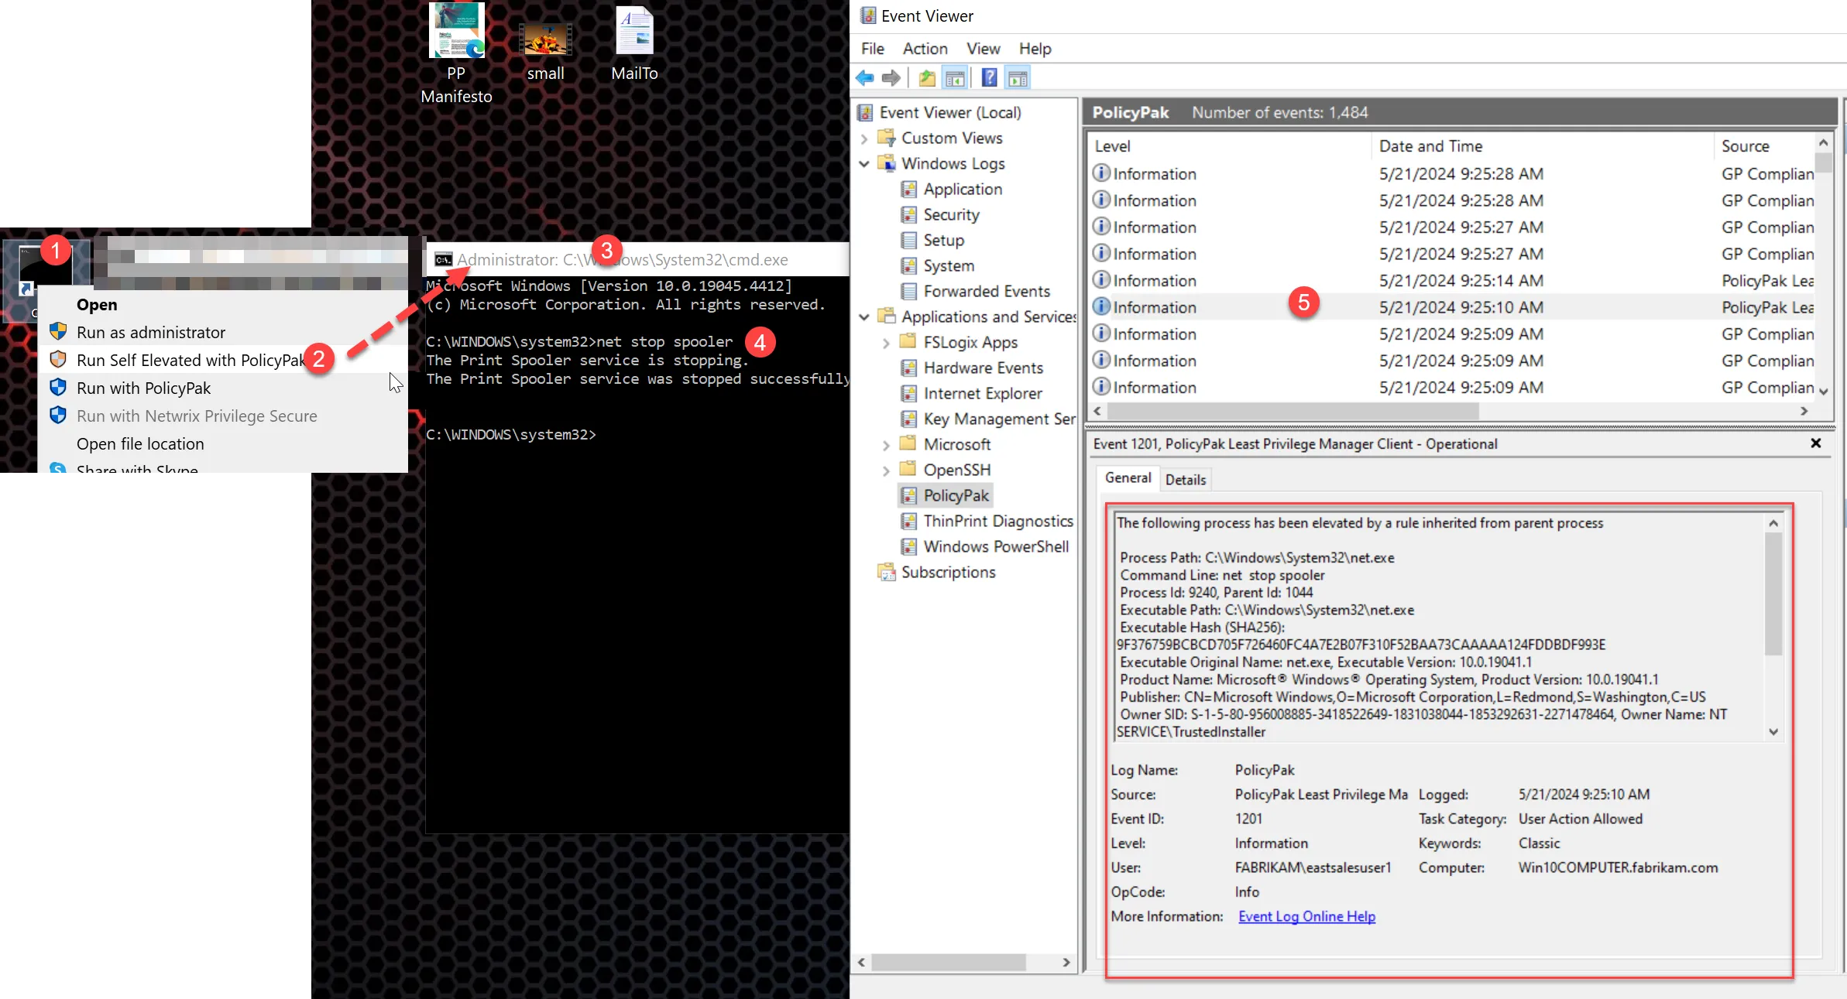1847x999 pixels.
Task: Open the Action menu
Action: (925, 49)
